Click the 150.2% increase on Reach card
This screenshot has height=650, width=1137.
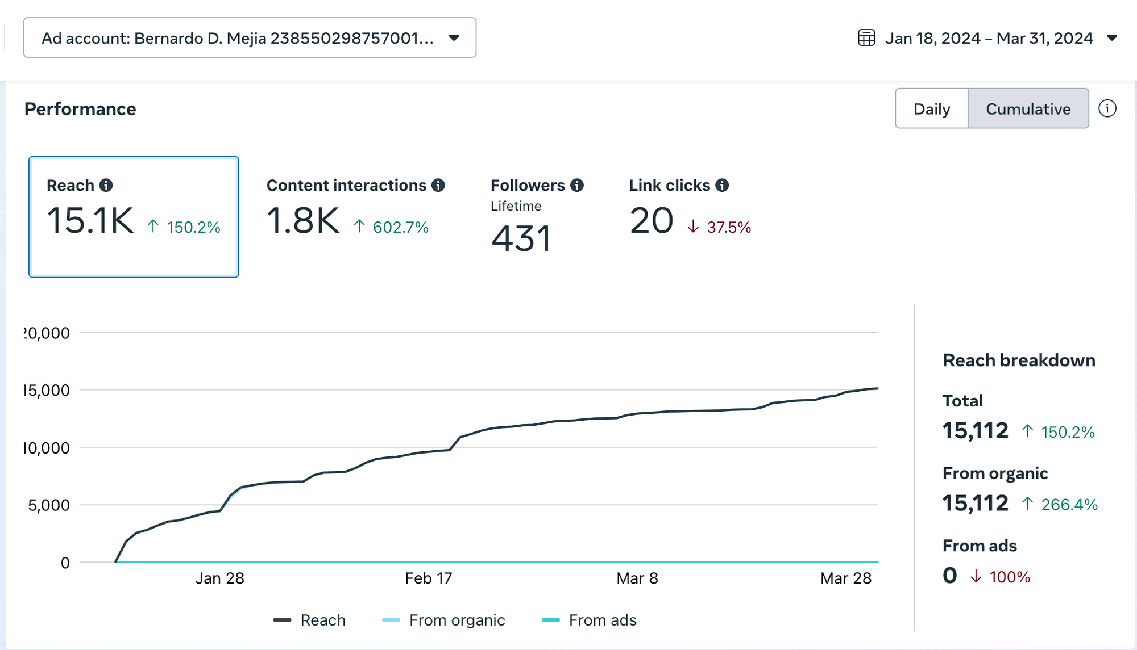click(x=184, y=227)
